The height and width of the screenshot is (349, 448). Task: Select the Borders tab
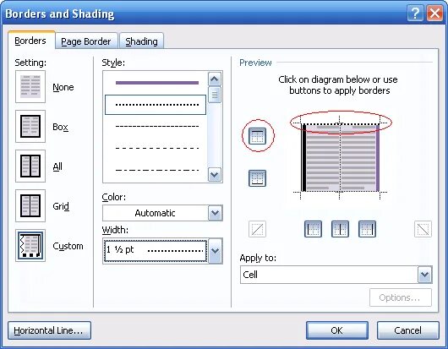[30, 41]
